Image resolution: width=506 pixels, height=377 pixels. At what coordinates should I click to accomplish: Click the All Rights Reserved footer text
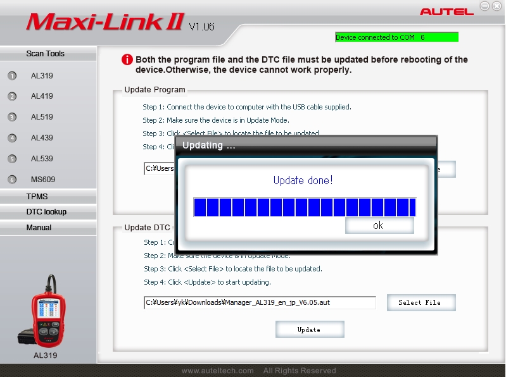pyautogui.click(x=300, y=371)
